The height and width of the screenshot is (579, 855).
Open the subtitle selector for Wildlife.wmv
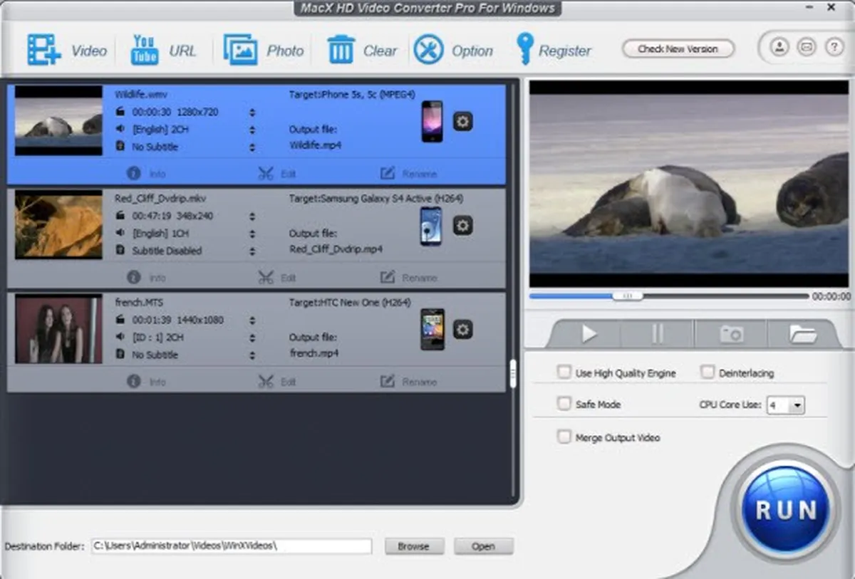252,147
